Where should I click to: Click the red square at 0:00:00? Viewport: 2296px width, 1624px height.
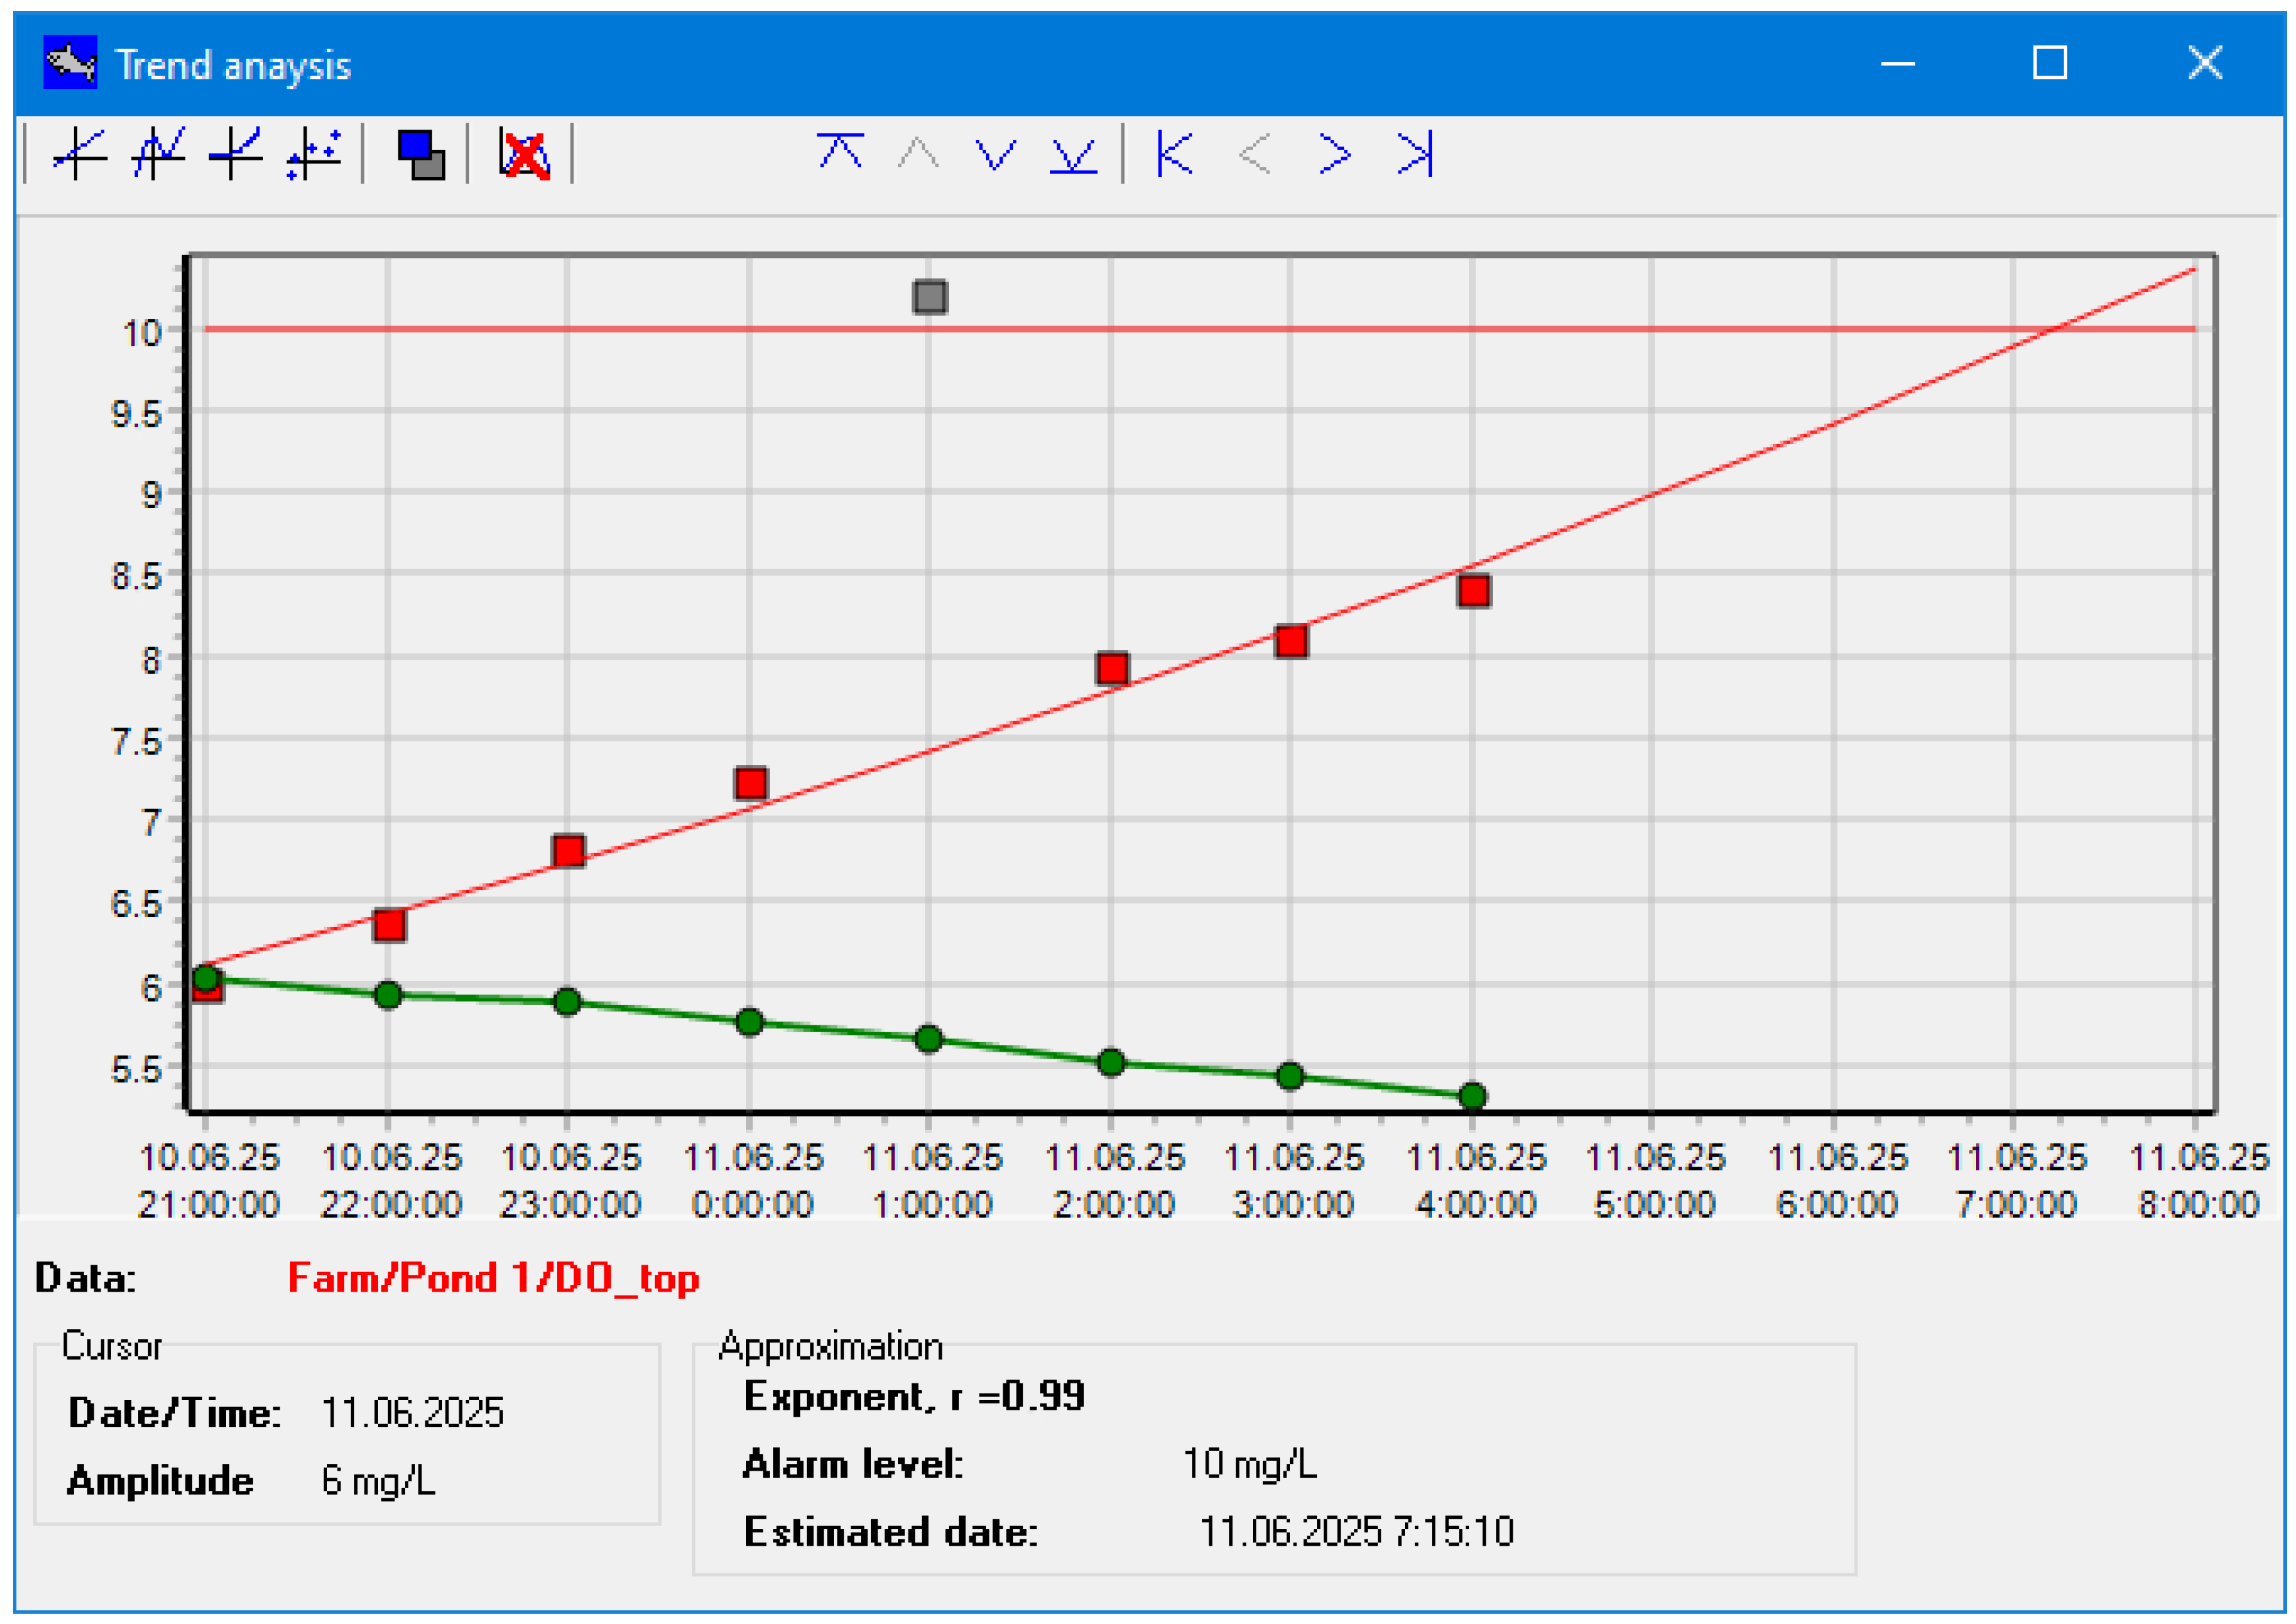pyautogui.click(x=751, y=783)
